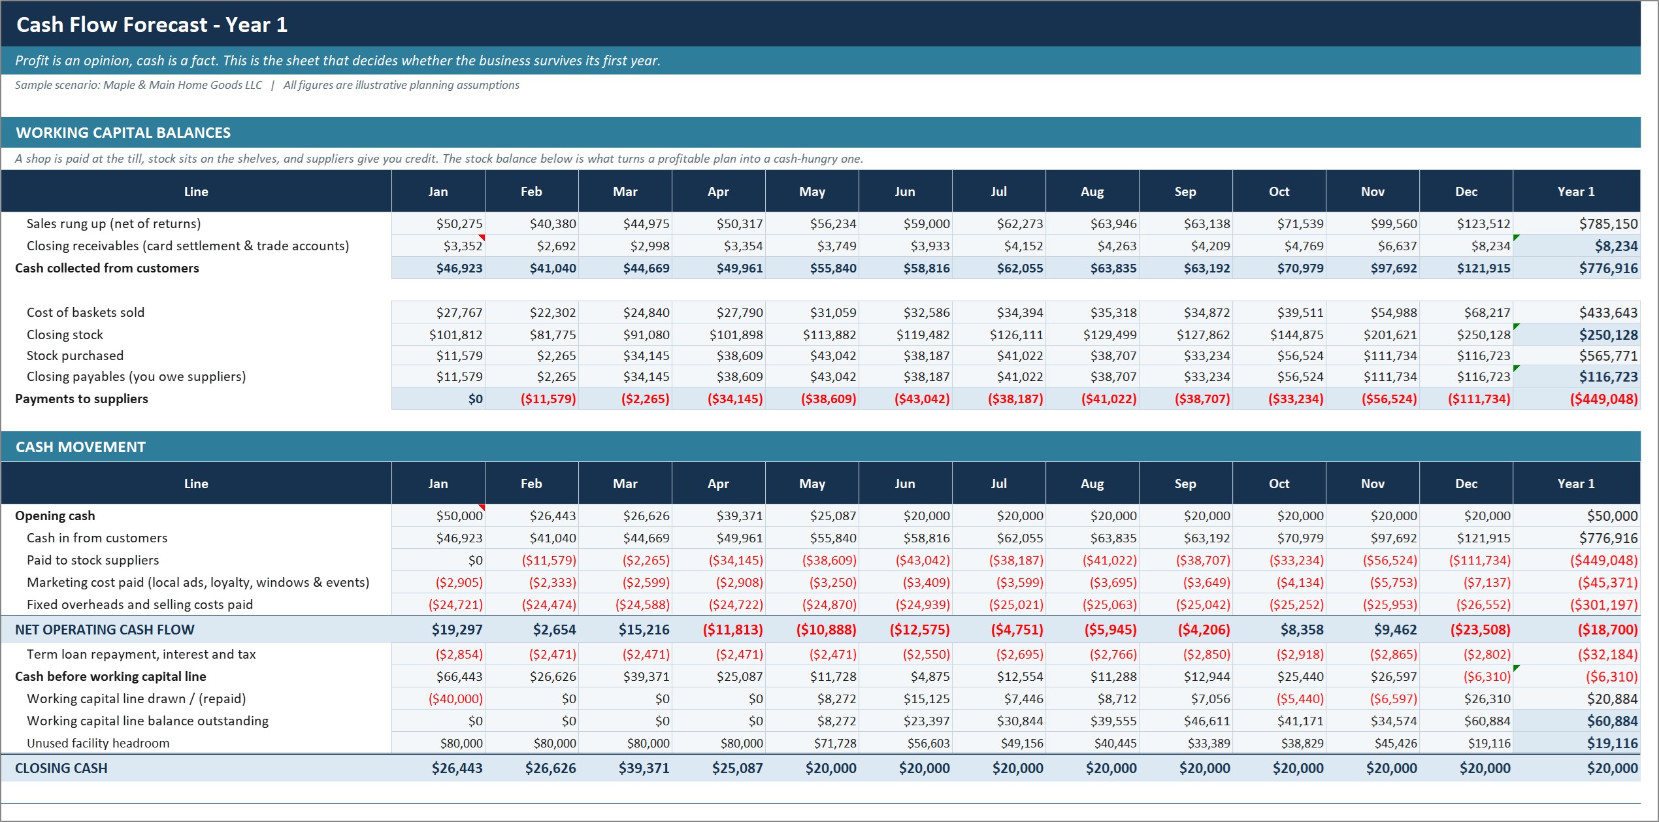The height and width of the screenshot is (822, 1659).
Task: Select Year 1 closing payables $116,723
Action: tap(1577, 376)
